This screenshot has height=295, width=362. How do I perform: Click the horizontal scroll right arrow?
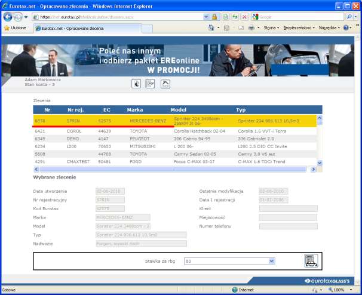[313, 169]
